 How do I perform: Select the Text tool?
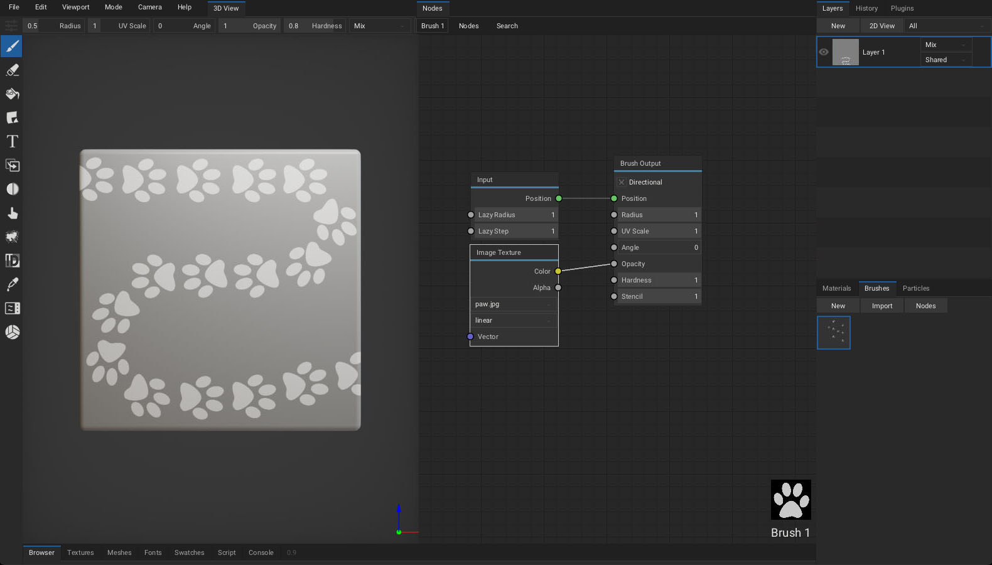(x=12, y=142)
